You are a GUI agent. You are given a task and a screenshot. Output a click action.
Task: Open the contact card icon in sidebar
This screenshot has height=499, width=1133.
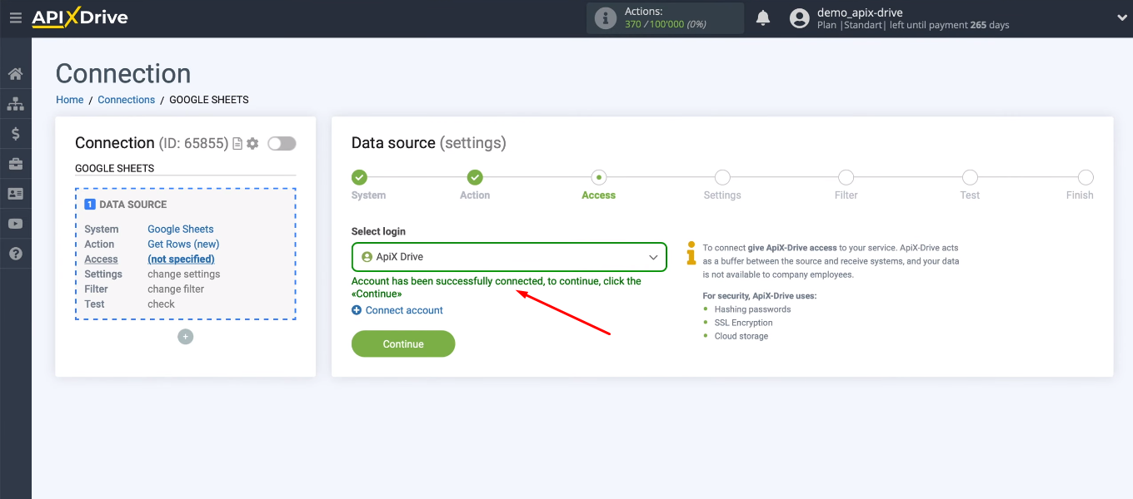click(x=15, y=193)
